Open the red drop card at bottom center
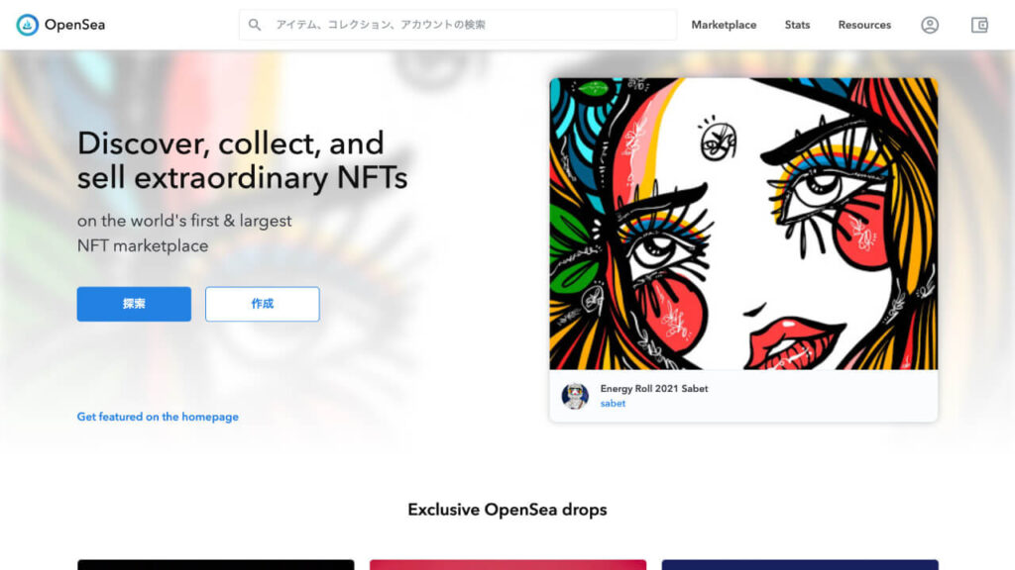Screen dimensions: 1015x570 tap(507, 565)
